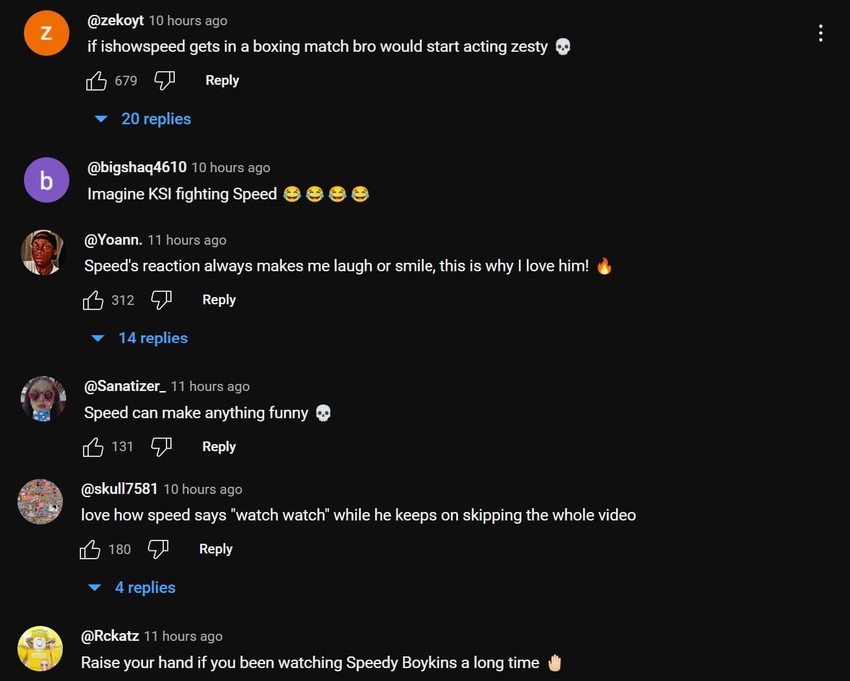Click @Yoann.'s avatar image
The width and height of the screenshot is (850, 681).
(43, 252)
